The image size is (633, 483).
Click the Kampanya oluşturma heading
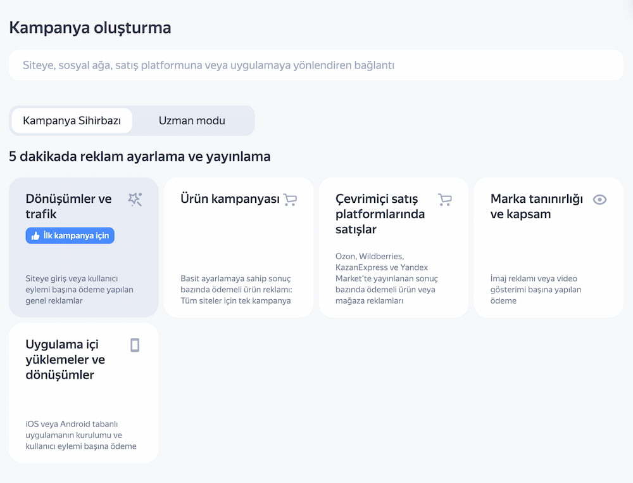coord(89,28)
